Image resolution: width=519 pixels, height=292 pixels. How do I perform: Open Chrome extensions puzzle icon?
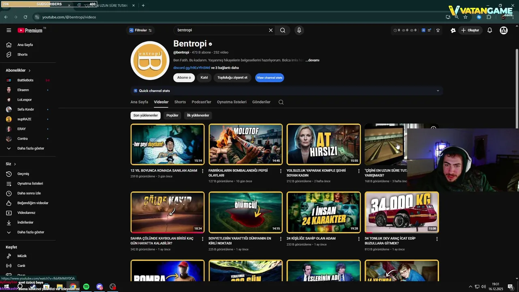click(x=489, y=17)
